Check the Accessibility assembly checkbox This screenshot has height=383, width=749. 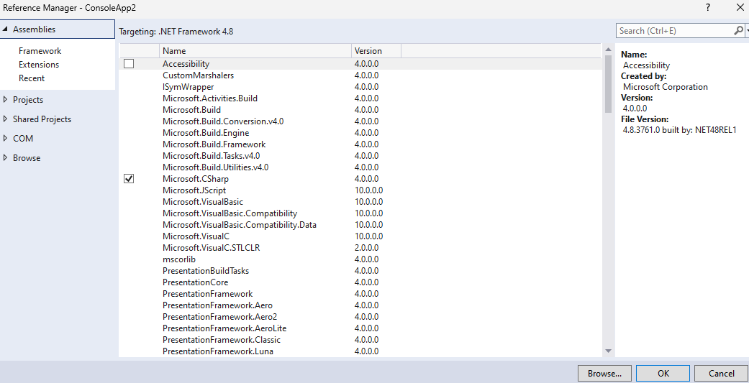[129, 63]
